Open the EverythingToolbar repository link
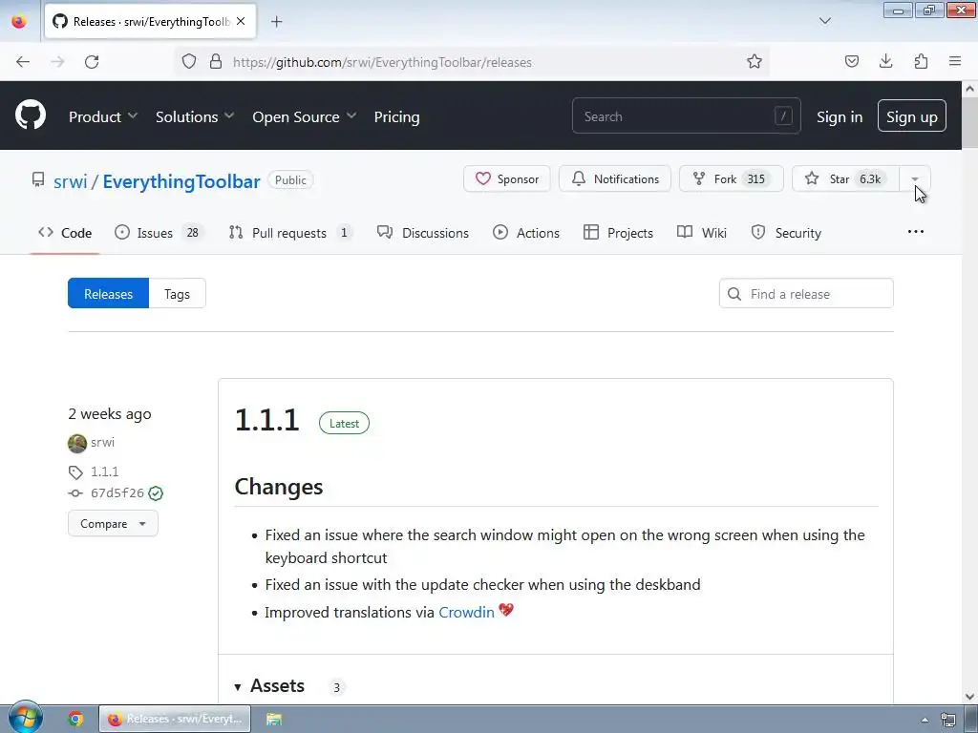 click(181, 181)
